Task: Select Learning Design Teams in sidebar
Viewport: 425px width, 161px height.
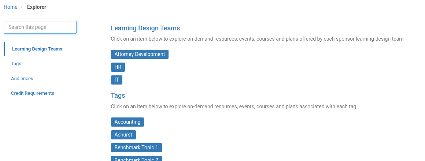Action: coord(37,49)
